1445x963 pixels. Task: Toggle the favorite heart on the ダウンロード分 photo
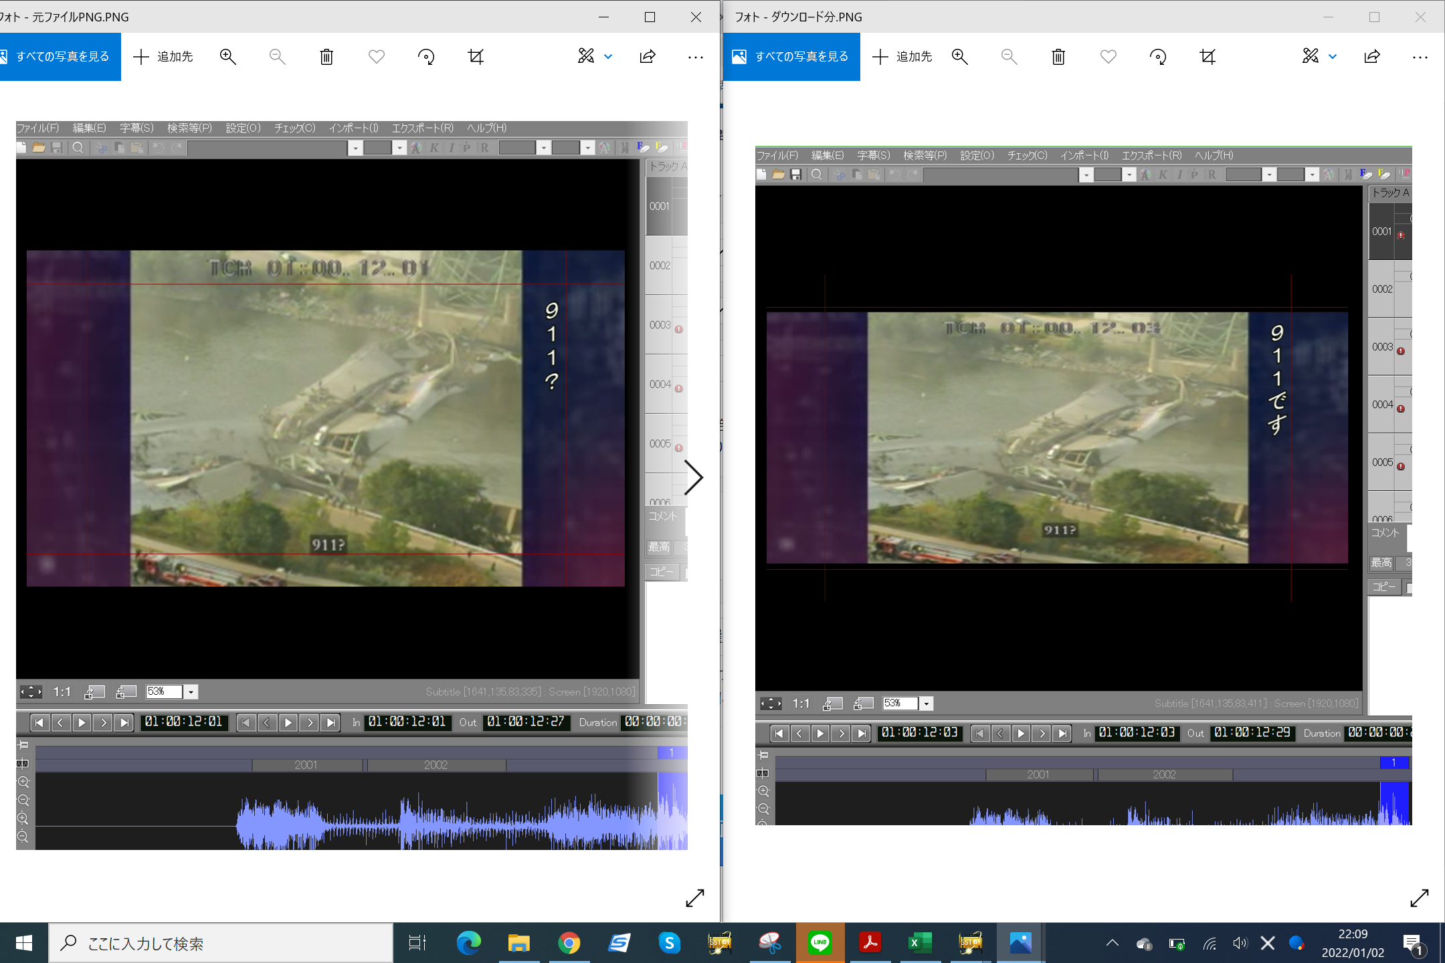tap(1109, 57)
